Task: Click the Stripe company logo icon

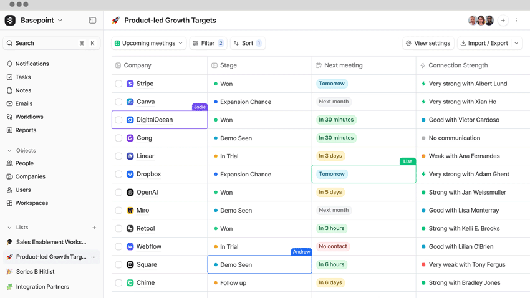Action: pyautogui.click(x=130, y=84)
